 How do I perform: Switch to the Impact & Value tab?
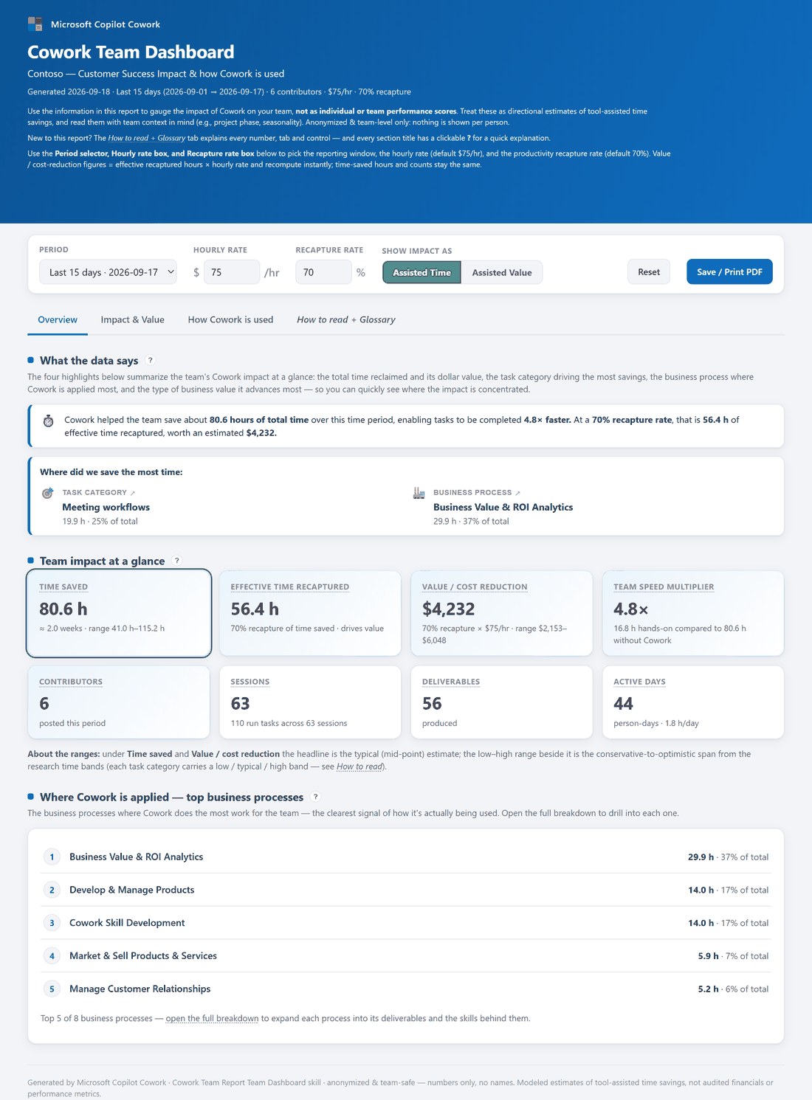[x=133, y=319]
